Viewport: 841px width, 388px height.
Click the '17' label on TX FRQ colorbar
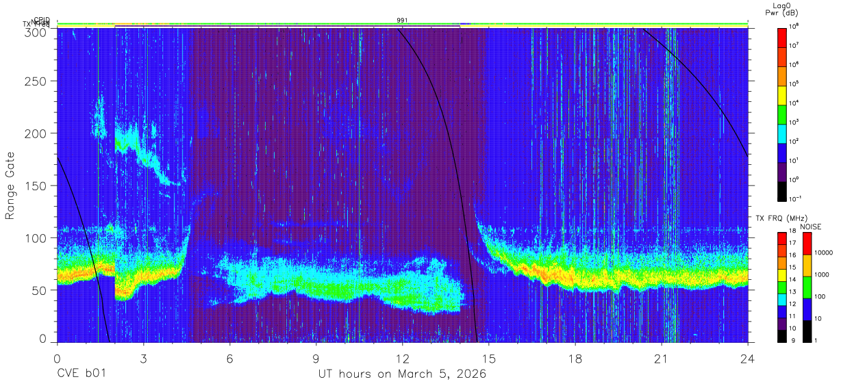[x=792, y=243]
